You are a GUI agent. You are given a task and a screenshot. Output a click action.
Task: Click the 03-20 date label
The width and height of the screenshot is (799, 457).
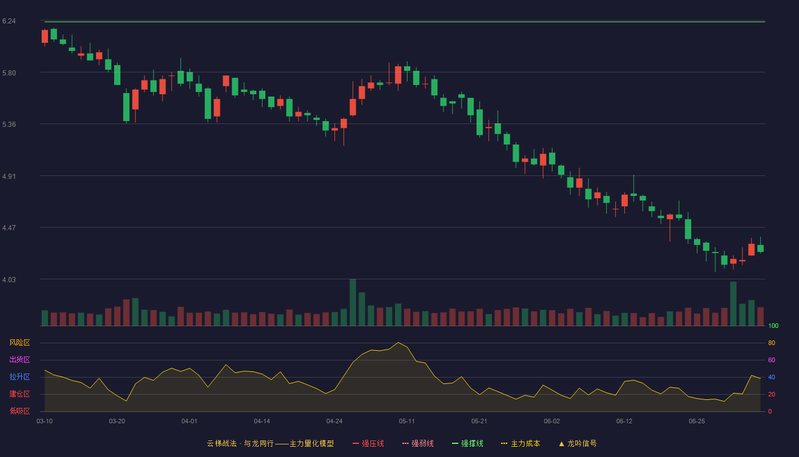(117, 421)
